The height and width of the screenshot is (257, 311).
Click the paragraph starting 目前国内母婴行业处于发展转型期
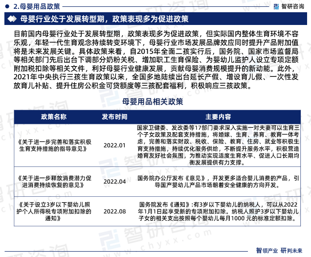coord(156,60)
